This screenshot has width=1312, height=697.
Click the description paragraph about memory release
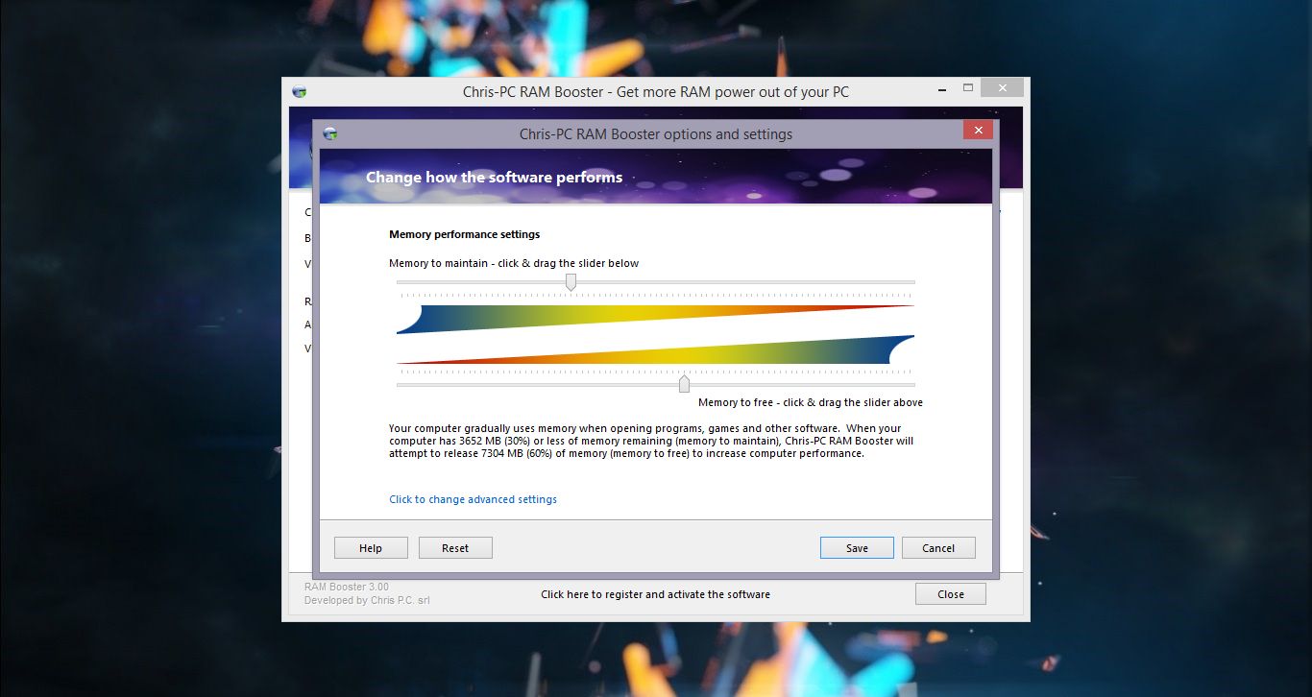pos(651,441)
